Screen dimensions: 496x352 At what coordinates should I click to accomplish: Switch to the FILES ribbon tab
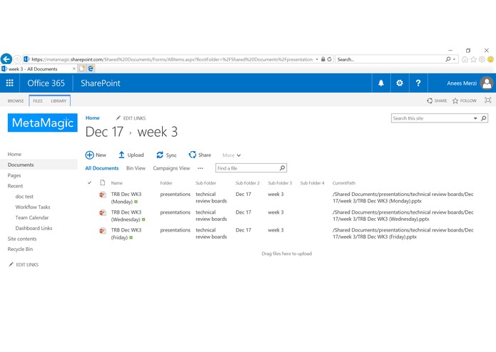coord(38,100)
